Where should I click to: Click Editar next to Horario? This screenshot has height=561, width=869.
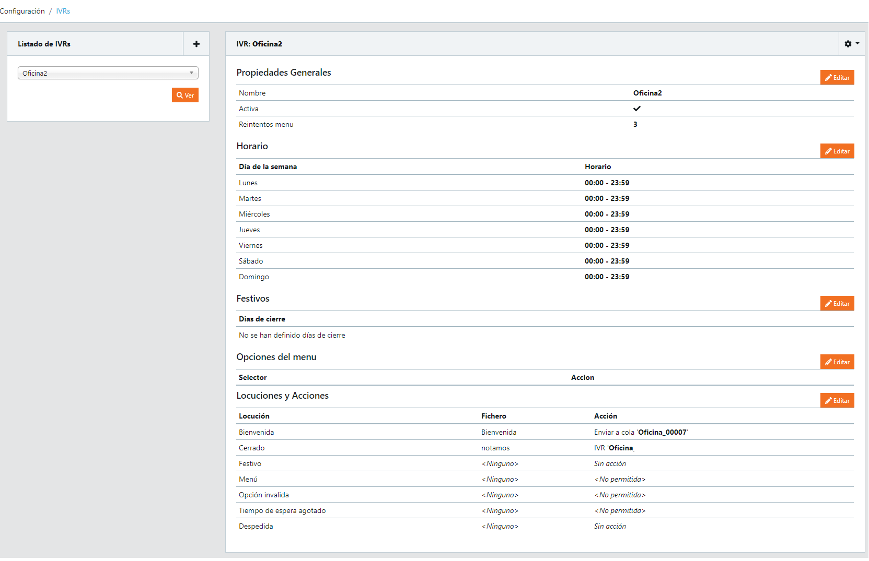[837, 151]
